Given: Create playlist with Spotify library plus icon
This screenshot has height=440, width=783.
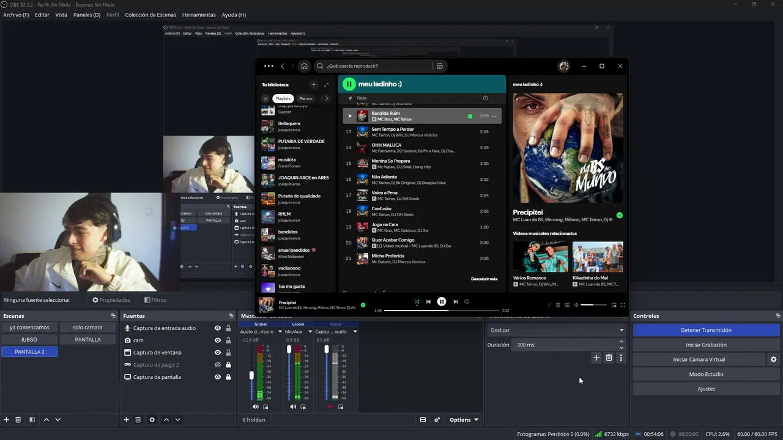Looking at the screenshot, I should [x=314, y=85].
